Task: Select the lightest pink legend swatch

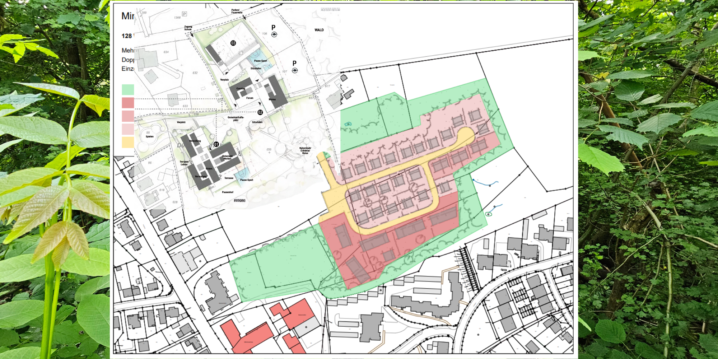Action: tap(128, 129)
